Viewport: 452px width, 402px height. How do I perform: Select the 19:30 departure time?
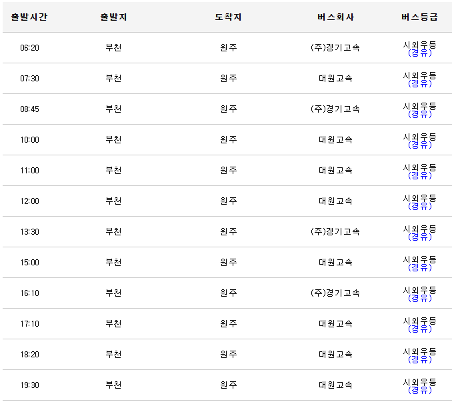coord(30,385)
